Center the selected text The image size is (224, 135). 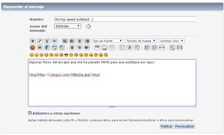click(79, 41)
